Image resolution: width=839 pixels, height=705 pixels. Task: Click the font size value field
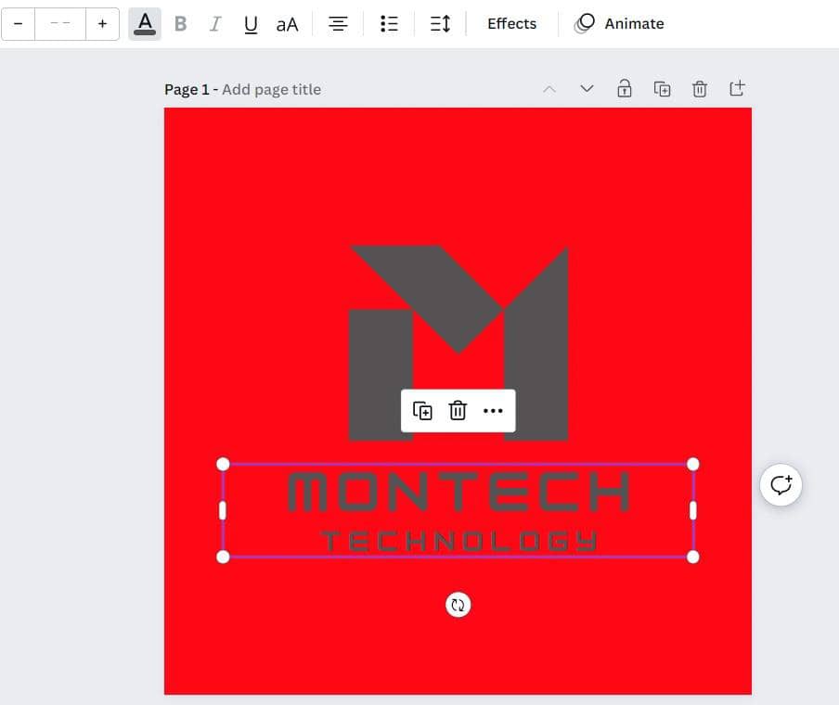point(60,24)
